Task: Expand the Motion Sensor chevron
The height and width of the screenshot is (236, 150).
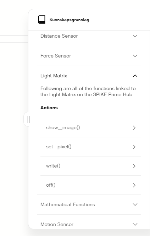Action: coord(135,224)
